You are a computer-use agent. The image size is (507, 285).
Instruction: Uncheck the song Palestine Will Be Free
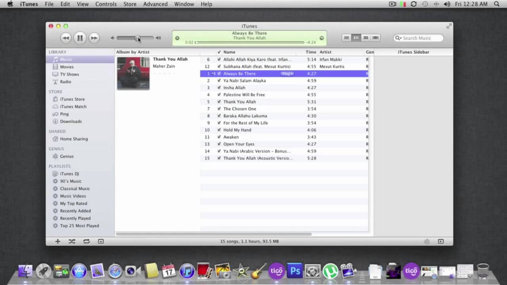click(219, 95)
